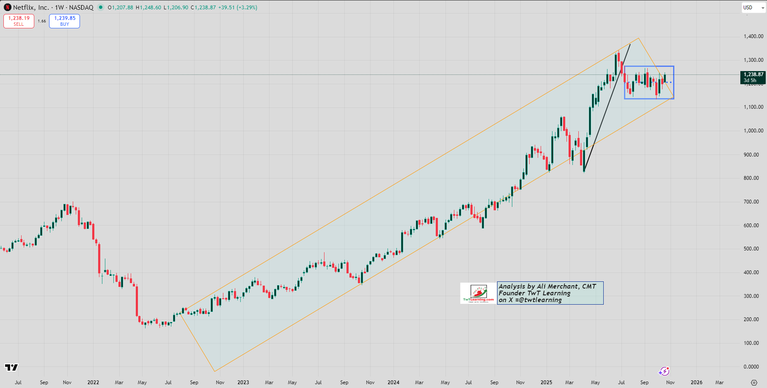Click the green market status indicator

click(100, 7)
